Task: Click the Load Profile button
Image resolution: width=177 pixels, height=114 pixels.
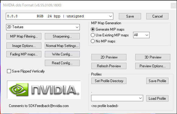Action: click(157, 99)
